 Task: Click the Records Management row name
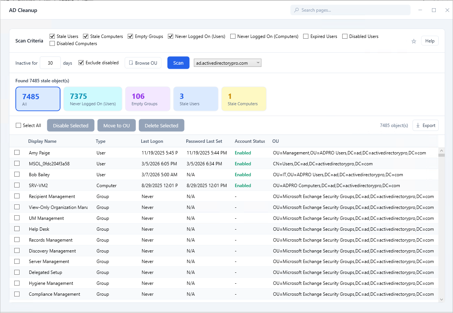[51, 240]
